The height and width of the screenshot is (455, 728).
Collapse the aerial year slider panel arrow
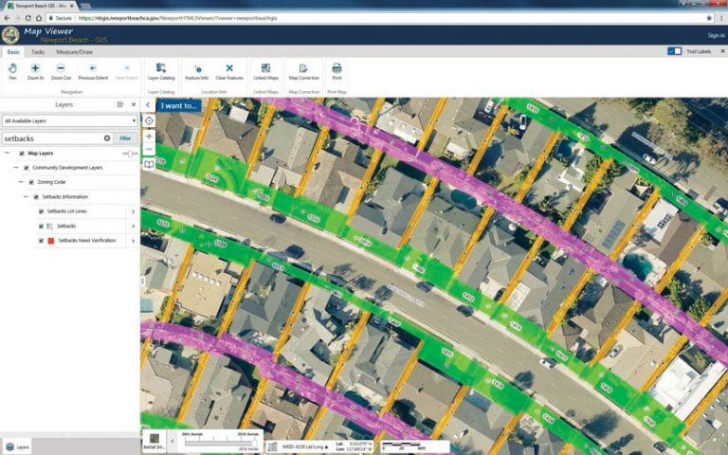(173, 441)
